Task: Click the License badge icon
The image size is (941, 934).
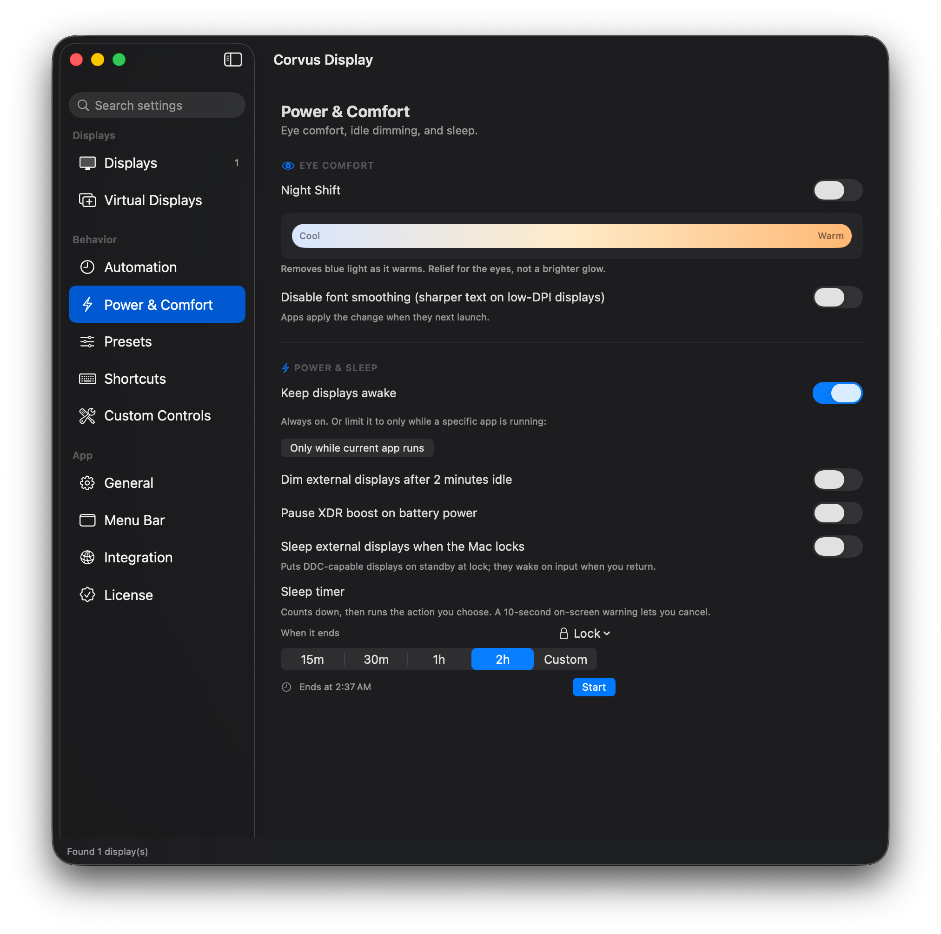Action: click(x=87, y=595)
